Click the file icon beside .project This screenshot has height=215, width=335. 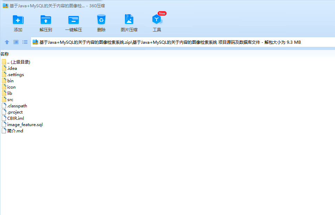4,112
